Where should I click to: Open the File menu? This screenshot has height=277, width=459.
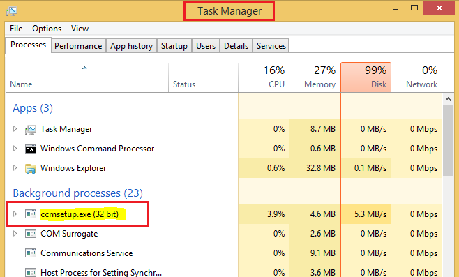(x=16, y=29)
